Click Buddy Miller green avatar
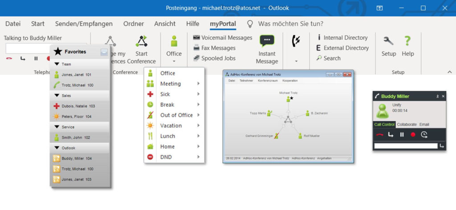 (x=383, y=111)
